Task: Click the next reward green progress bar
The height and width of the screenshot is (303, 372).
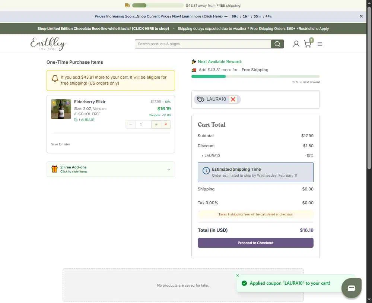Action: pyautogui.click(x=255, y=76)
